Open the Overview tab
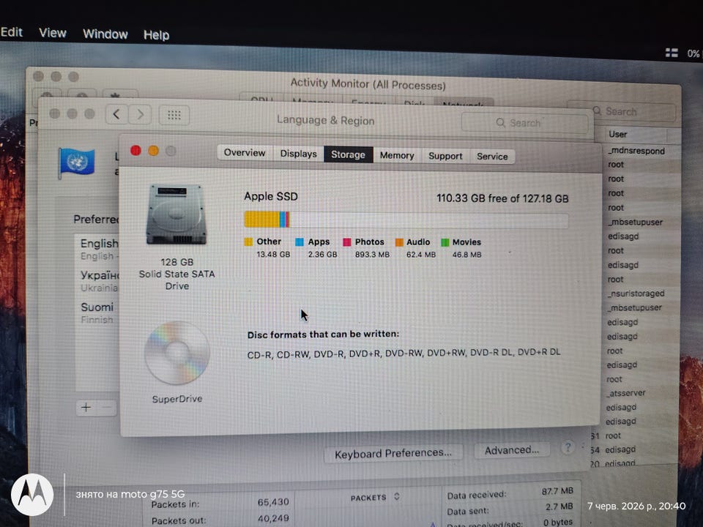This screenshot has width=703, height=527. point(245,153)
